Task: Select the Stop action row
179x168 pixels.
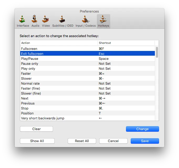Action: pos(87,108)
